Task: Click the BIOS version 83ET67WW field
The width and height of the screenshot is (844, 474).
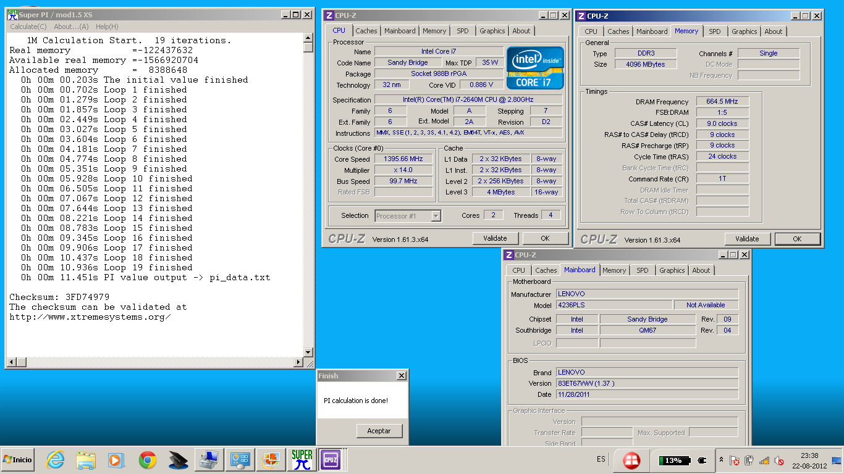Action: (647, 383)
